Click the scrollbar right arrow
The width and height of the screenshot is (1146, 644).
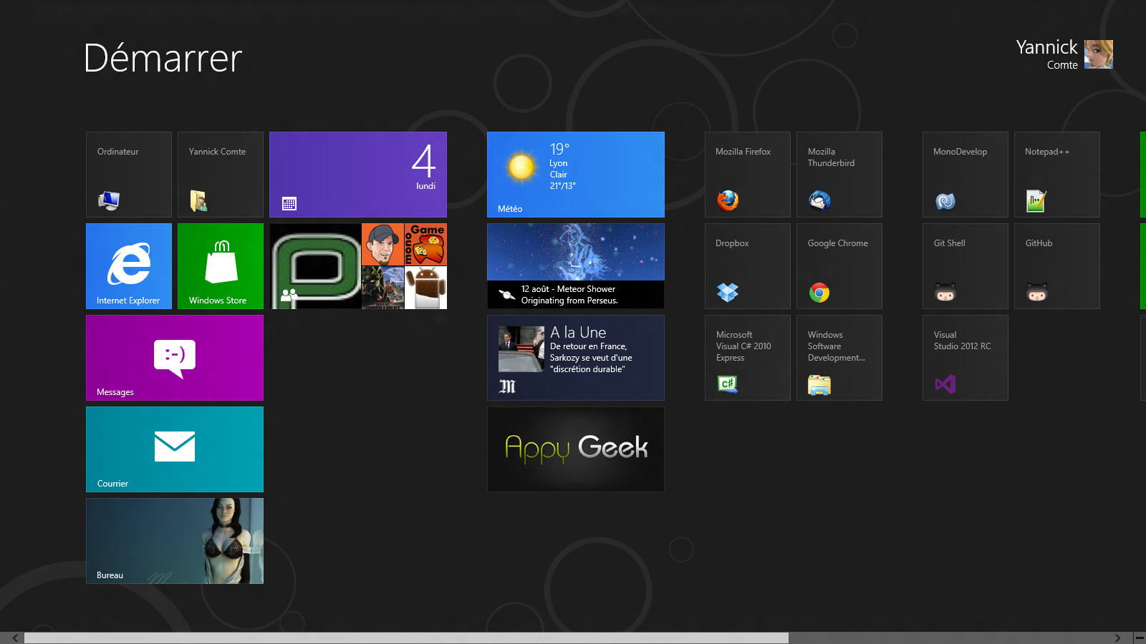point(1117,638)
